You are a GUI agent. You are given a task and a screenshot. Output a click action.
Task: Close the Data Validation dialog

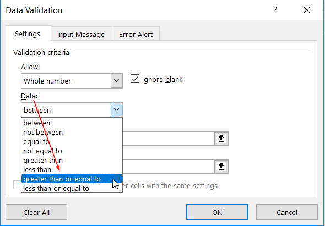[x=307, y=10]
